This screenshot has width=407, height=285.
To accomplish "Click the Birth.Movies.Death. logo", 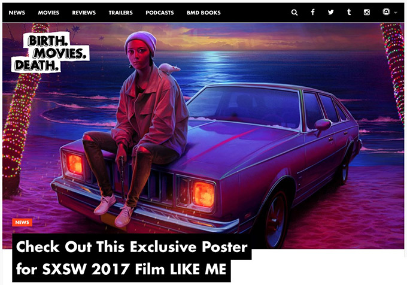I will point(50,53).
